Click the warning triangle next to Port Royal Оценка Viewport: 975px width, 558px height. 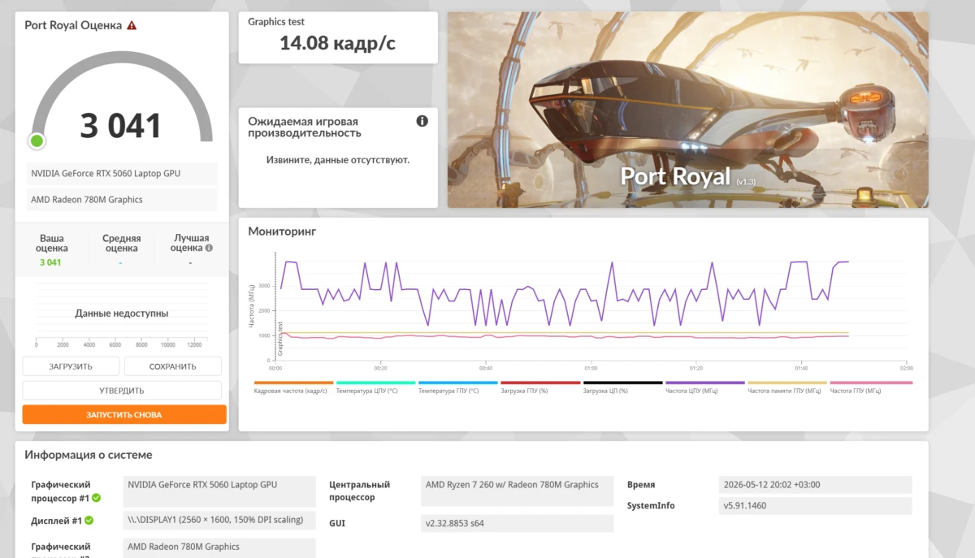pos(132,25)
